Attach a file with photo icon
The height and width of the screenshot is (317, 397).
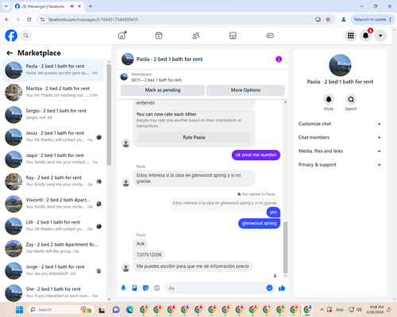coord(135,288)
